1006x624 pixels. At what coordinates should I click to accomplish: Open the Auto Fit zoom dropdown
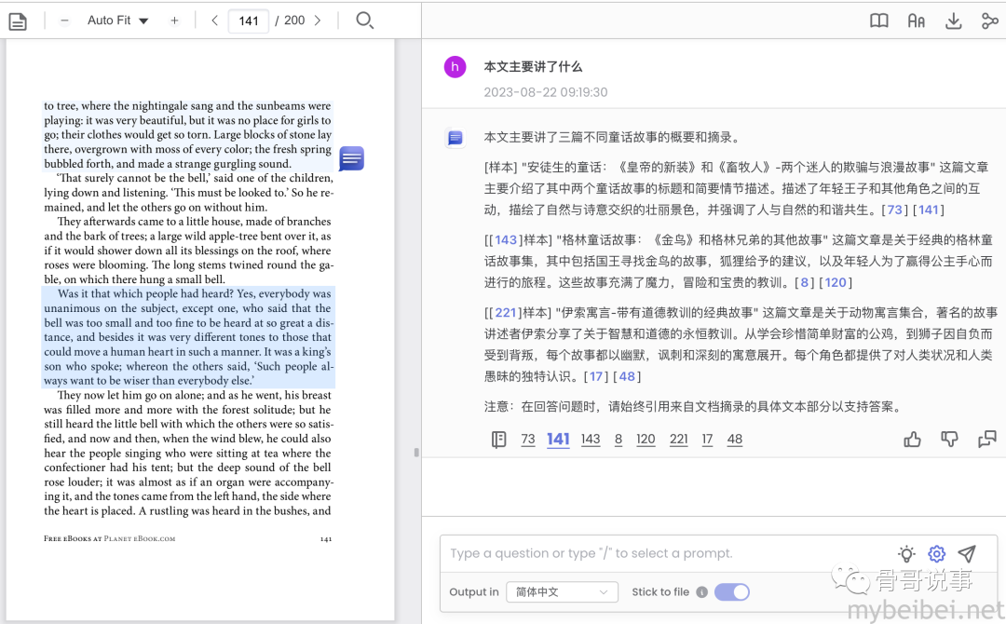[x=118, y=20]
